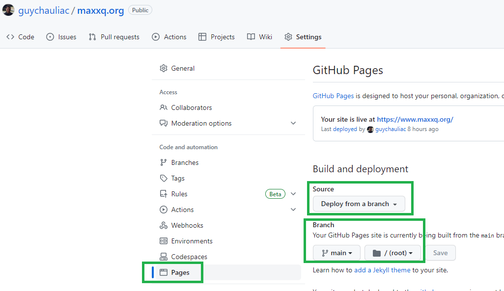The width and height of the screenshot is (504, 291).
Task: Click the sidebar Actions play icon
Action: click(x=164, y=210)
